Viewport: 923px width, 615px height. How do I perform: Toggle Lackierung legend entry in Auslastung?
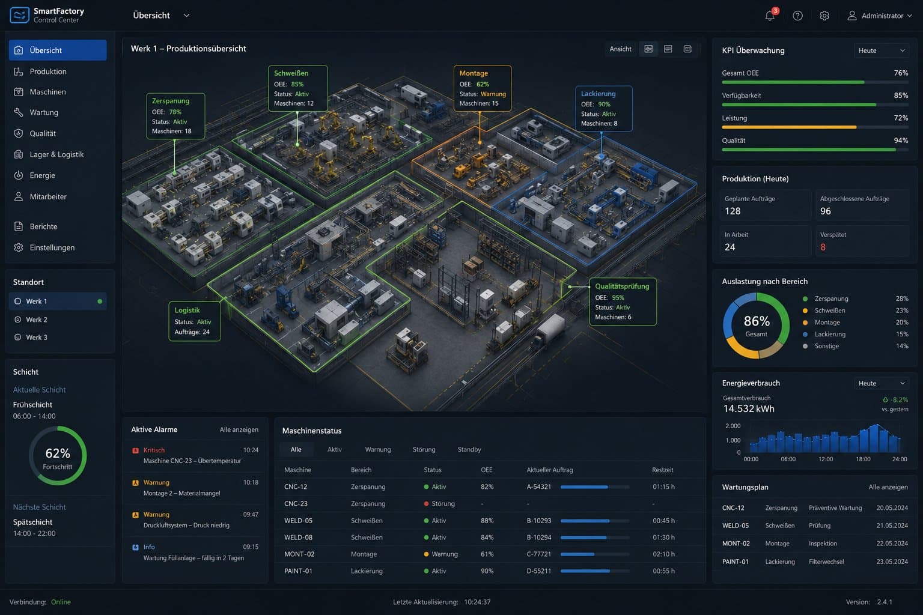click(855, 335)
